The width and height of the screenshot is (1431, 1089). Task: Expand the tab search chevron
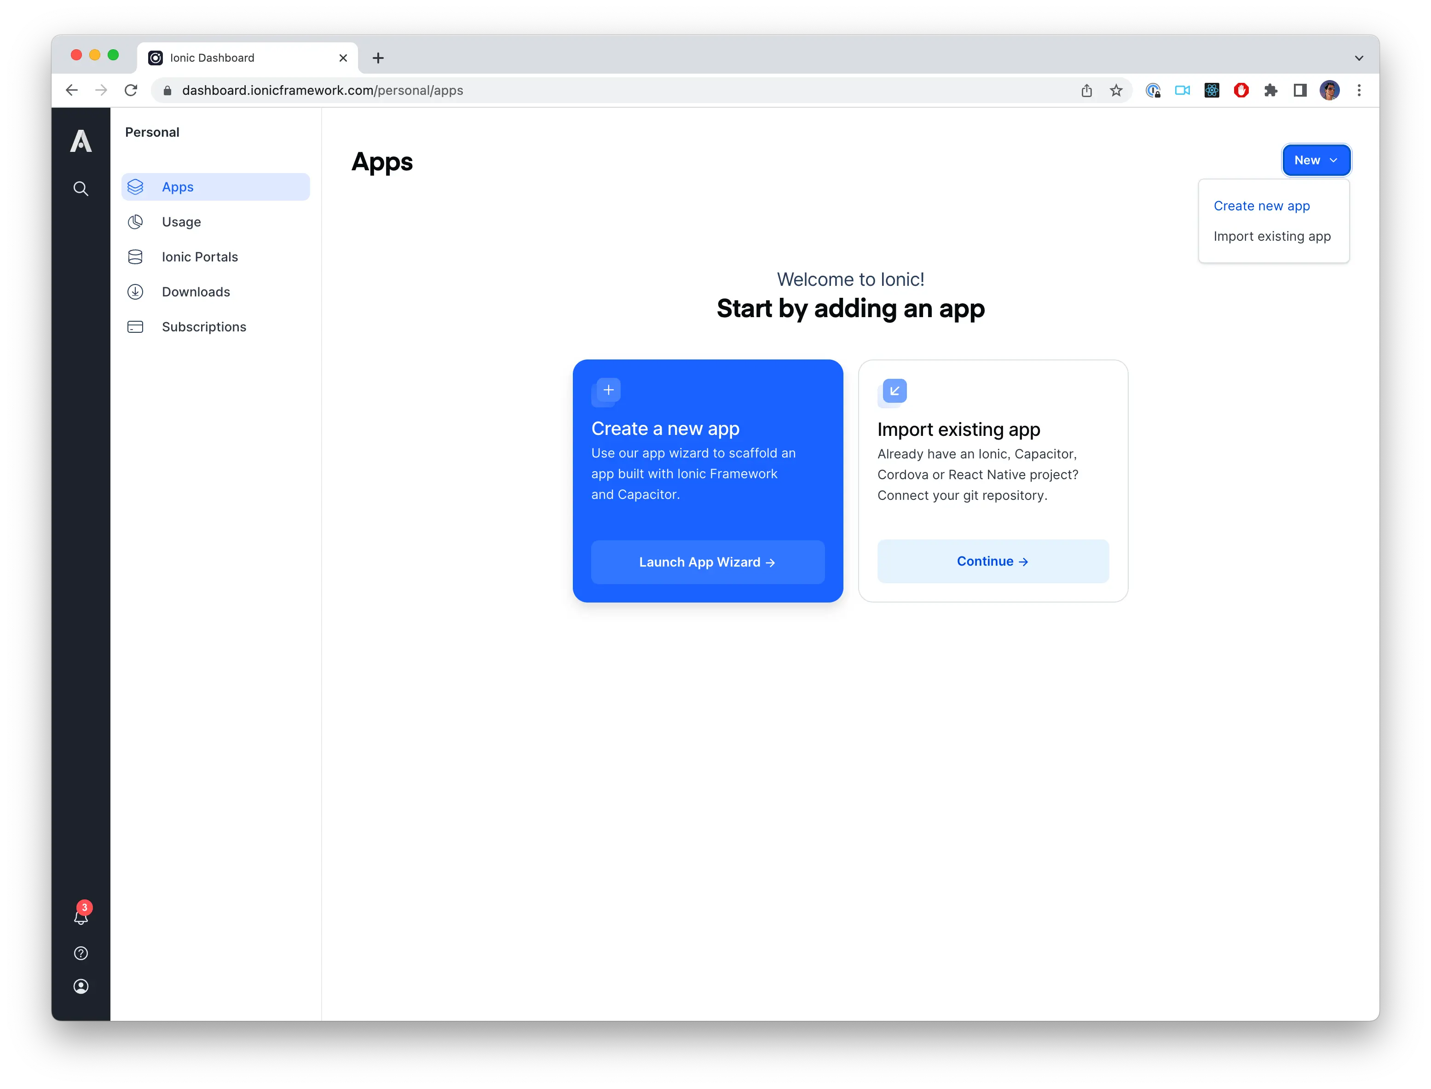[1358, 58]
